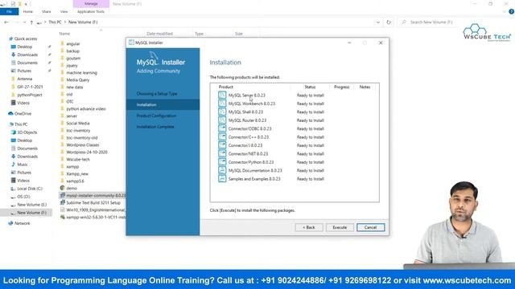Image resolution: width=515 pixels, height=289 pixels.
Task: Click the MySQL Workbench 8.0.23 product icon
Action: 222,104
